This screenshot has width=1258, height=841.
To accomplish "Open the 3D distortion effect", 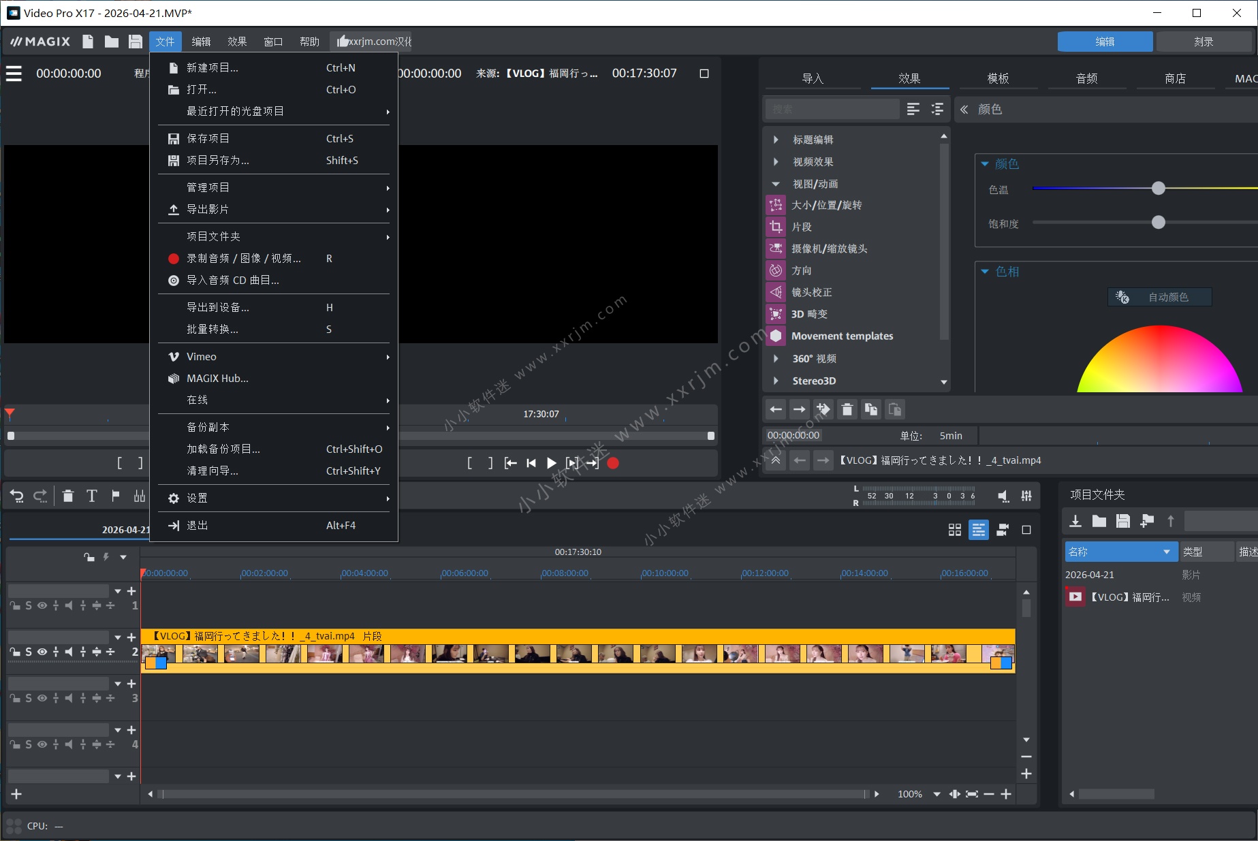I will [808, 314].
